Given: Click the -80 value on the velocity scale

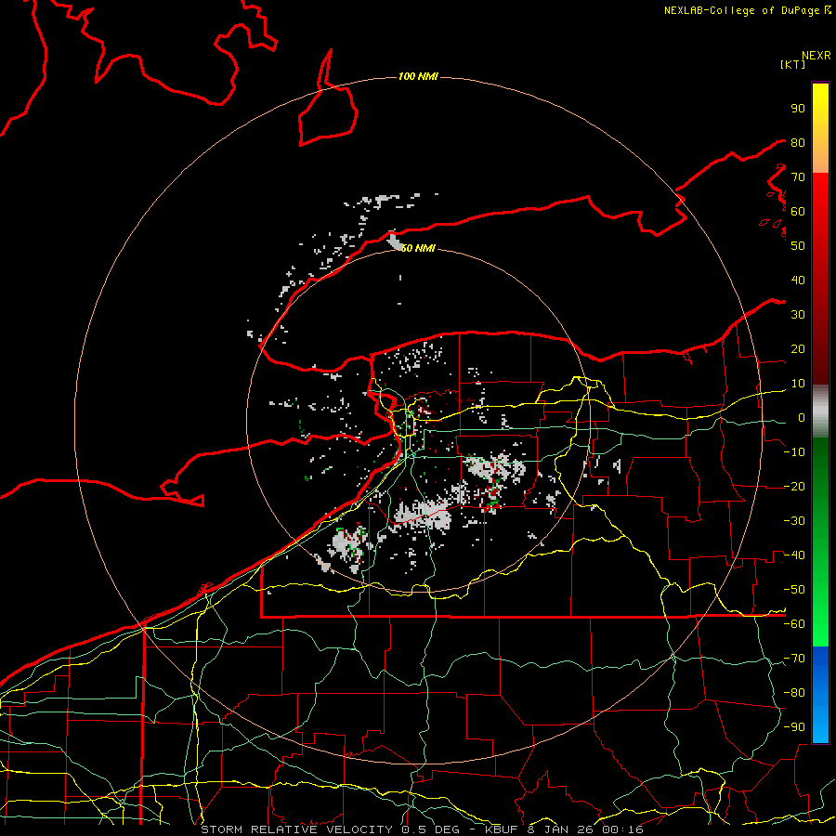Looking at the screenshot, I should coord(794,693).
